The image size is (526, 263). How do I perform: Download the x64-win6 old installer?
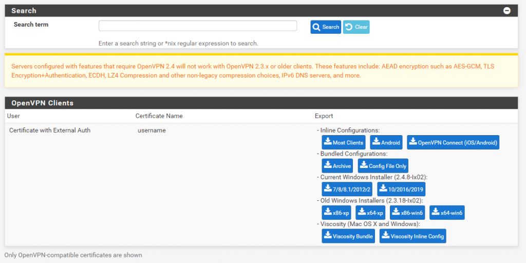[x=447, y=213]
